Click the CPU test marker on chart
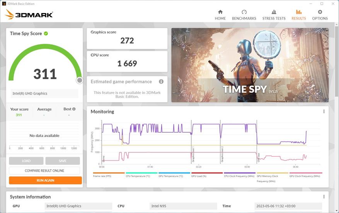 click(259, 157)
